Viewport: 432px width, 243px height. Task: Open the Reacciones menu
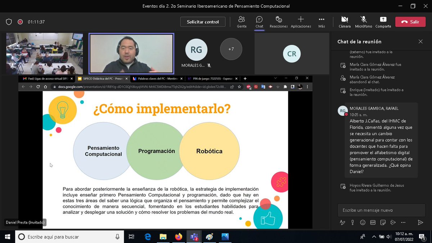(x=279, y=22)
